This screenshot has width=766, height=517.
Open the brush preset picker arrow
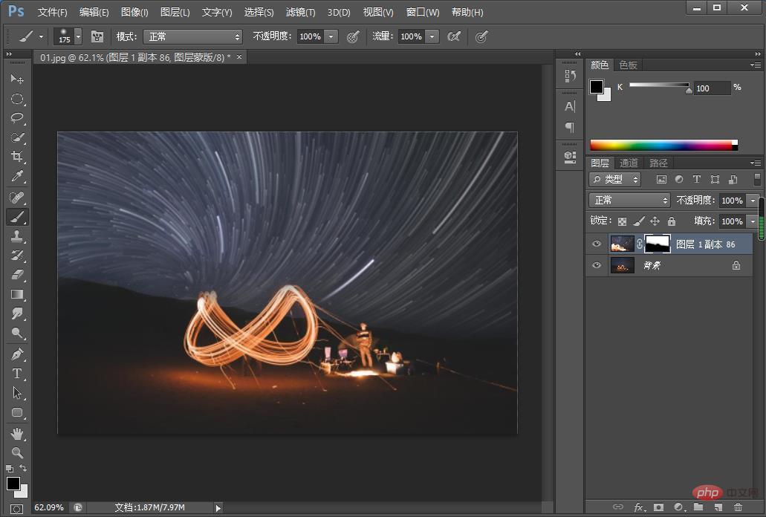tap(78, 36)
